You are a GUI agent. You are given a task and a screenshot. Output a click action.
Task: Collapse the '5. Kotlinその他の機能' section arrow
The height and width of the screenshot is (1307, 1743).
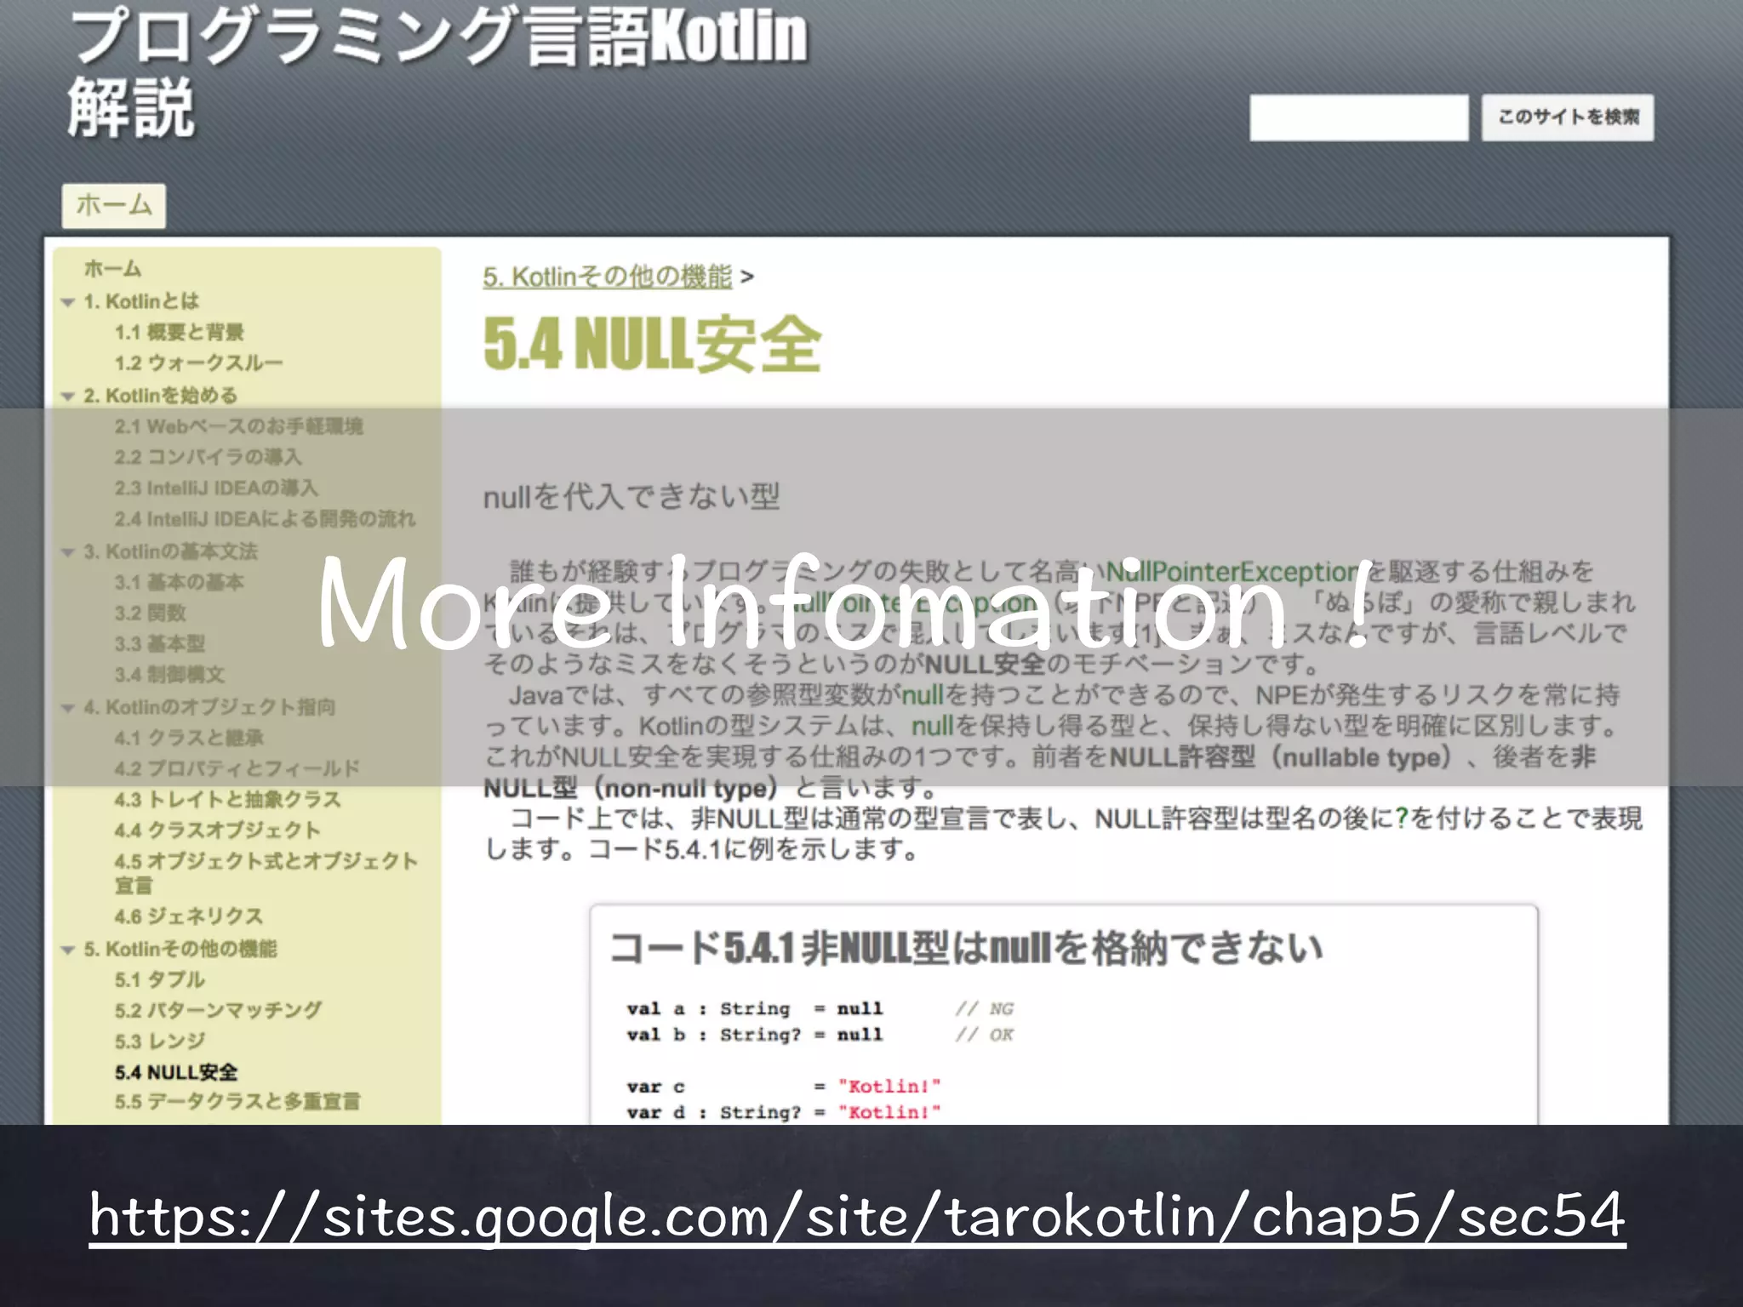coord(68,950)
